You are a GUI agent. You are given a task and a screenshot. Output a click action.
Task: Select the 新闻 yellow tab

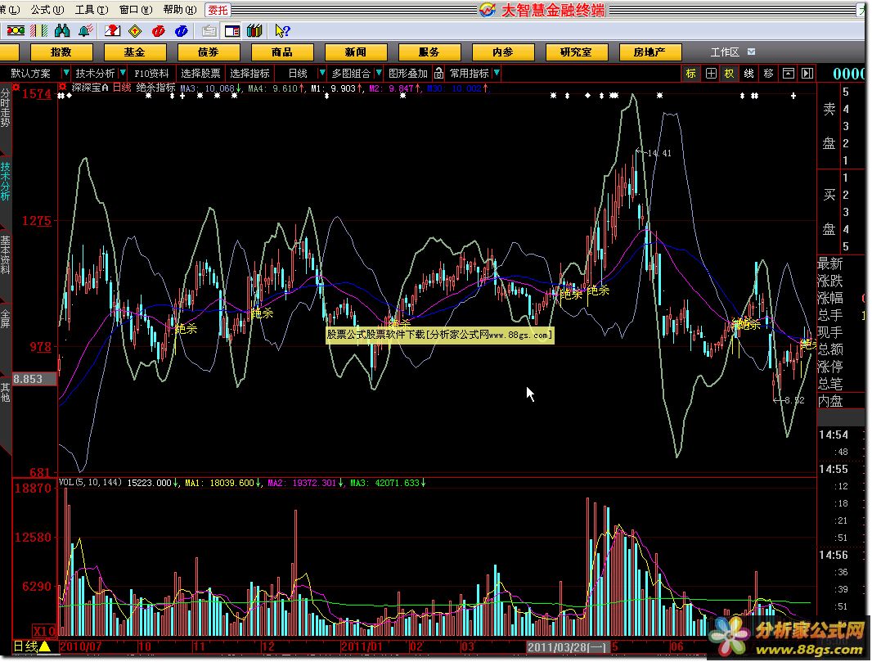(356, 52)
